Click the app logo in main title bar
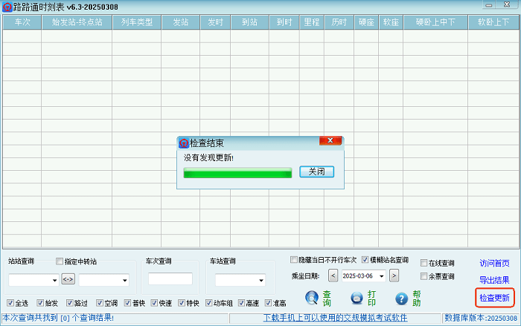Screen dimensions: 521x326 pos(7,7)
